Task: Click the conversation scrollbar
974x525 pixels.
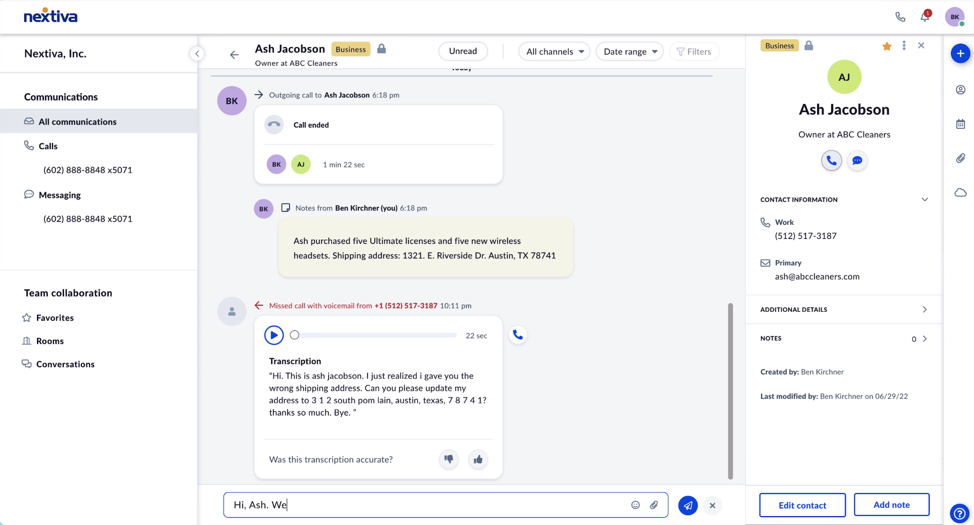Action: click(x=730, y=391)
